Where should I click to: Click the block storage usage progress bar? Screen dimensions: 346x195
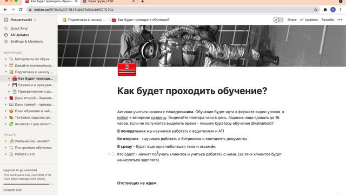(x=29, y=184)
